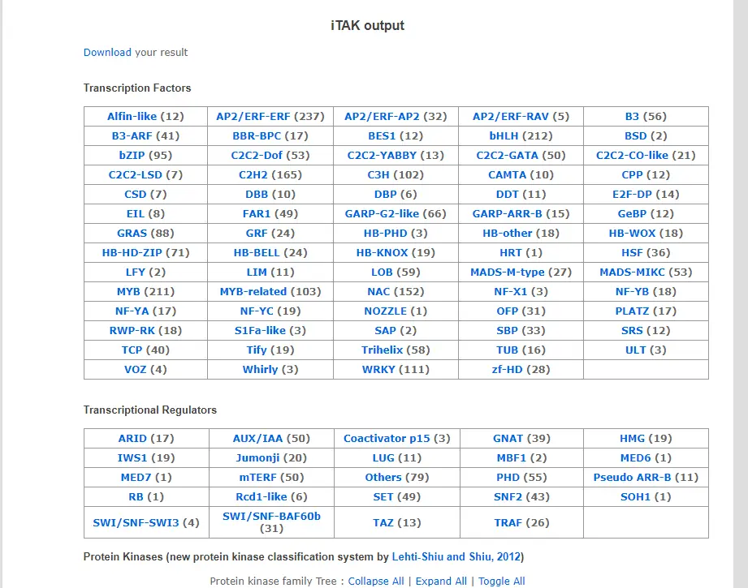
Task: Collapse All protein kinase family tree
Action: click(x=376, y=581)
